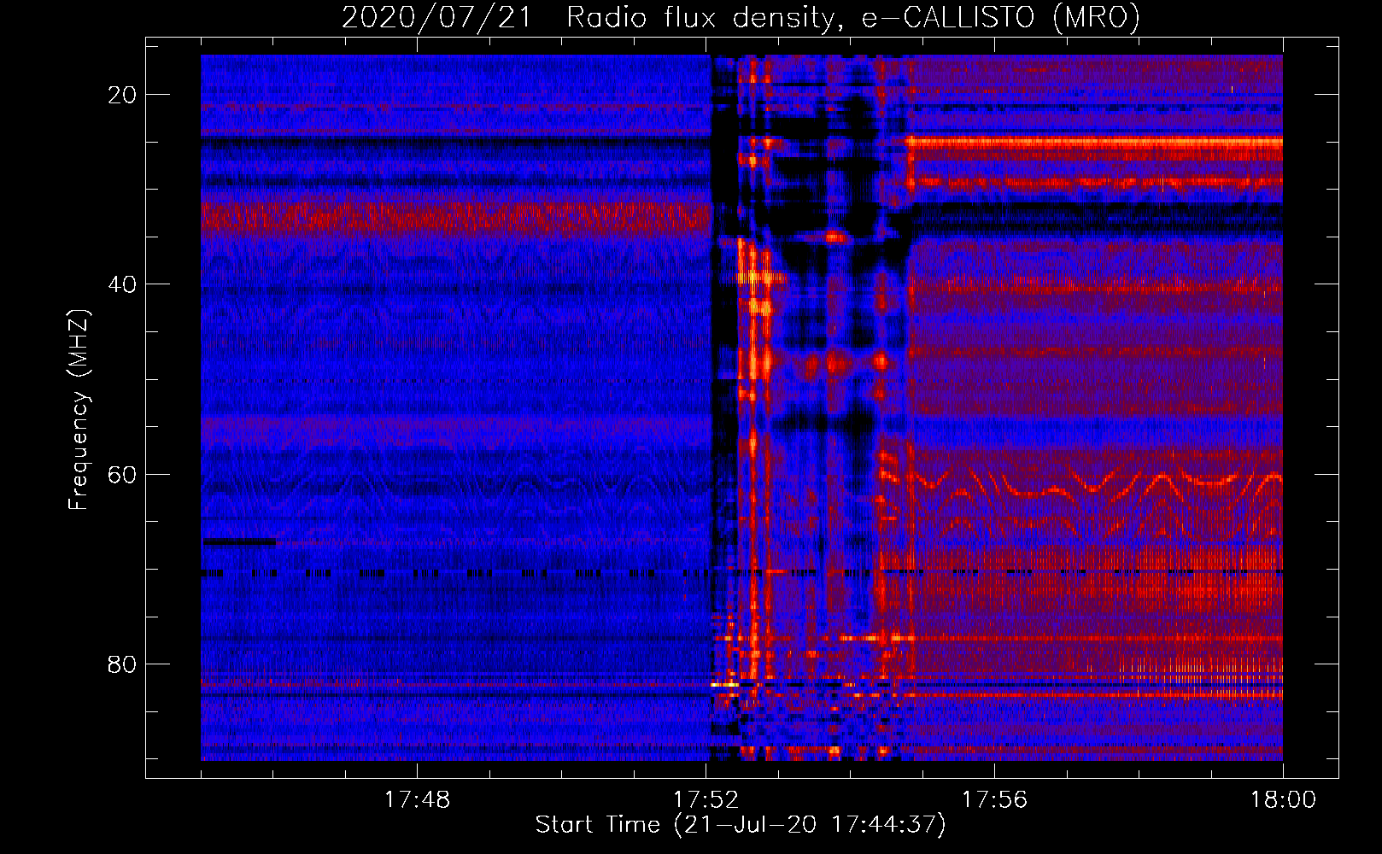Click the 'Start Time (21-Jul-20 17:44:37)' x-axis label
This screenshot has width=1382, height=854.
(741, 825)
